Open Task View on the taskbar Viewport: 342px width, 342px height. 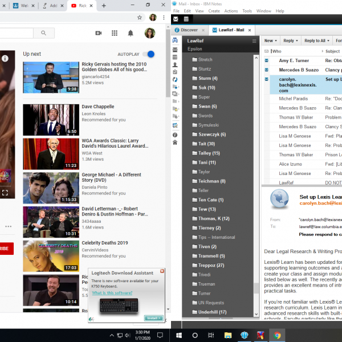coord(211,335)
